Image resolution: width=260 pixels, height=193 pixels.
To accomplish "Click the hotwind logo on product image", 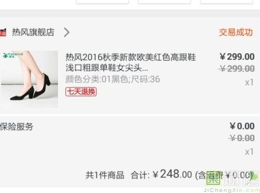I will pos(13,55).
